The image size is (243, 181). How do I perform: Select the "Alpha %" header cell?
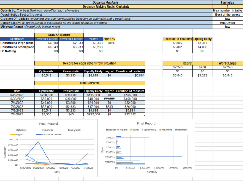coord(109,39)
